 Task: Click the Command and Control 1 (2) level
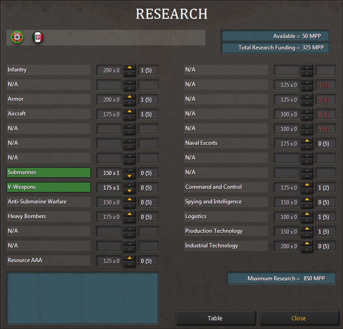(326, 187)
